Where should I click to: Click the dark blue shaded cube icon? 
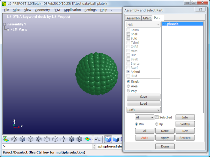click(x=116, y=139)
